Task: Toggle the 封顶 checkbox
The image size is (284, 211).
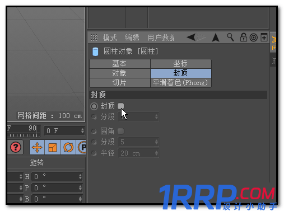Action: point(121,106)
